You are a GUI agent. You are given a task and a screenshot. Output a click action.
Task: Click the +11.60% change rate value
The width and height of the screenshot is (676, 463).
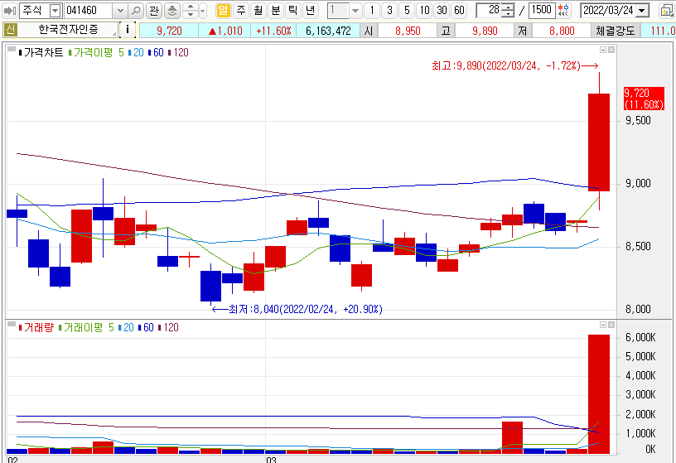tap(273, 31)
